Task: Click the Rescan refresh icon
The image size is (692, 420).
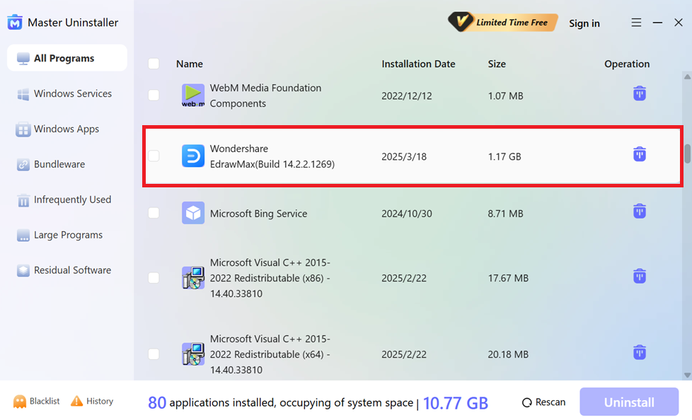Action: [x=526, y=402]
